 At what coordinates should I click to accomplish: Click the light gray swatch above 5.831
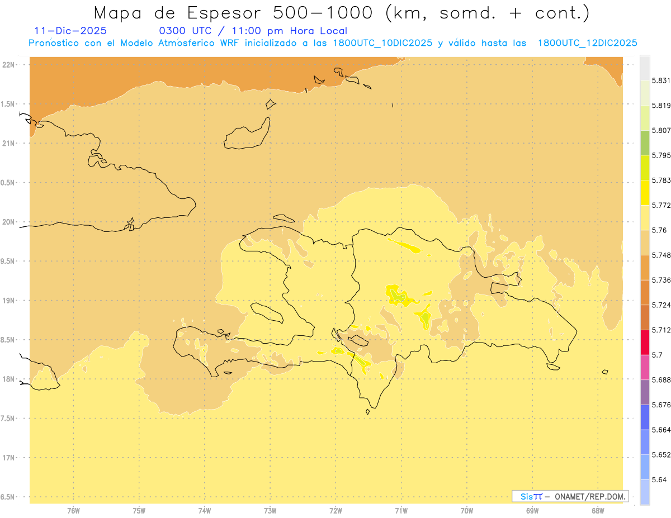tap(645, 68)
